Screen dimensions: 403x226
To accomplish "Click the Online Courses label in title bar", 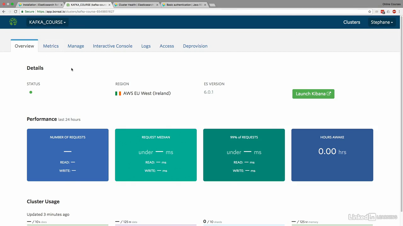I will [x=391, y=4].
